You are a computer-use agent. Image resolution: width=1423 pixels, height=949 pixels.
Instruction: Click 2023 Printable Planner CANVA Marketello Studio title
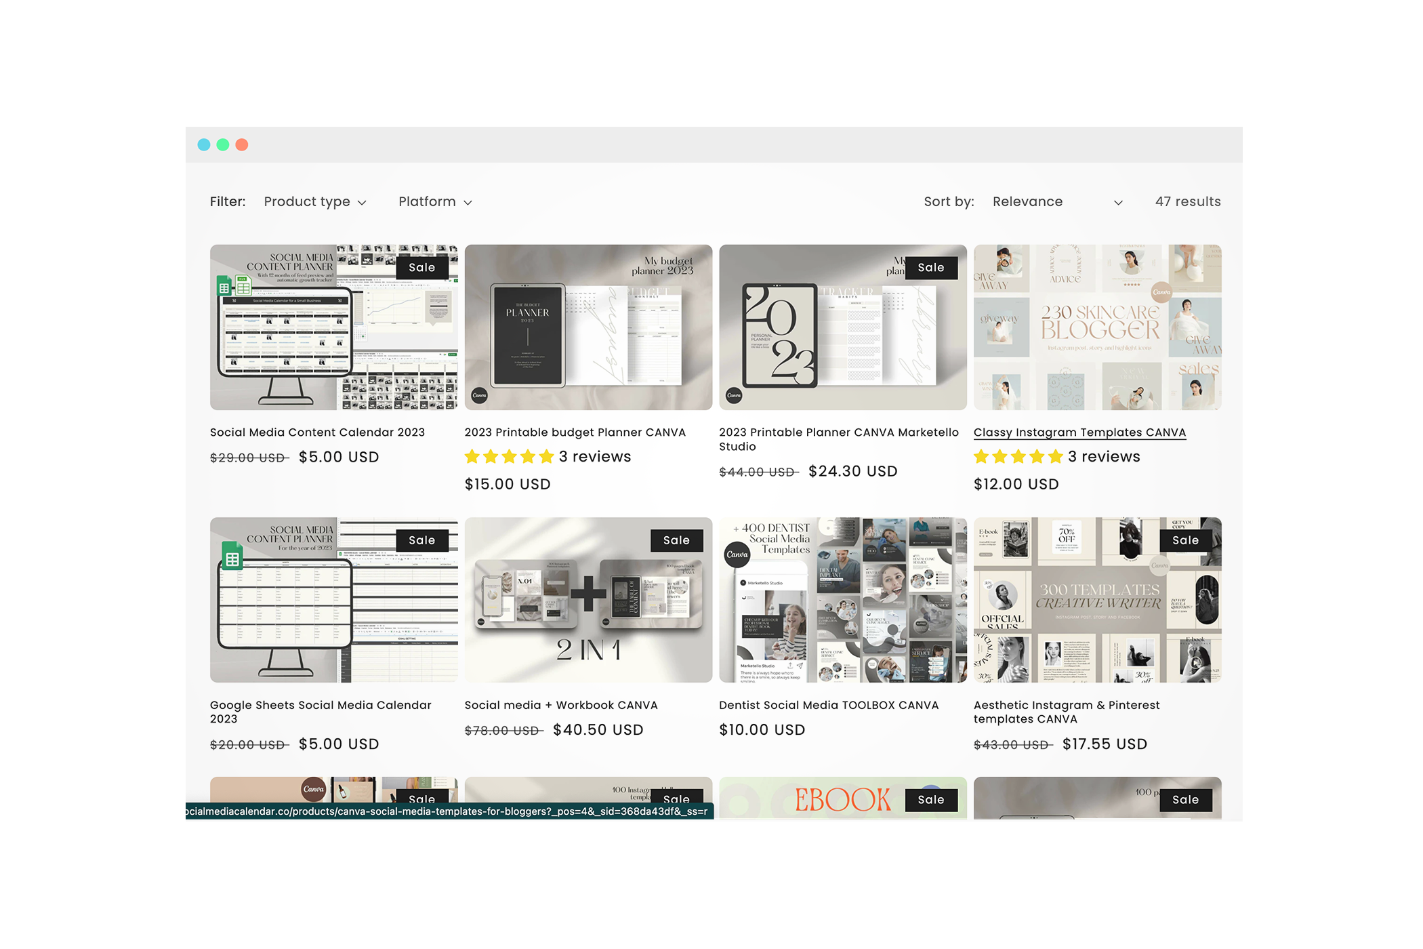(839, 439)
